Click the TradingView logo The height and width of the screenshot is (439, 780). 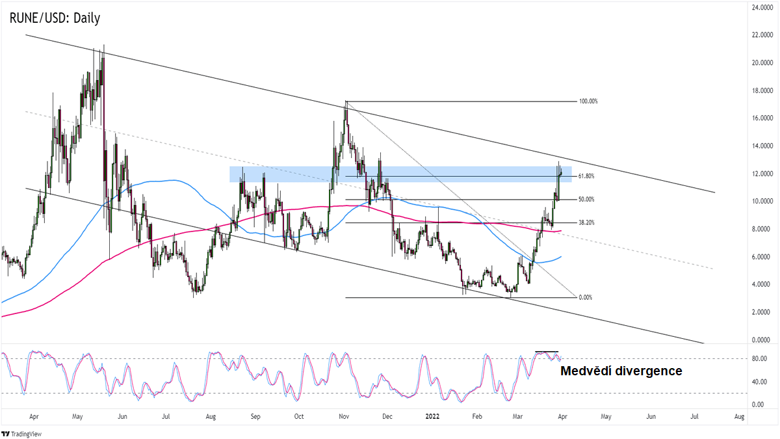(21, 434)
